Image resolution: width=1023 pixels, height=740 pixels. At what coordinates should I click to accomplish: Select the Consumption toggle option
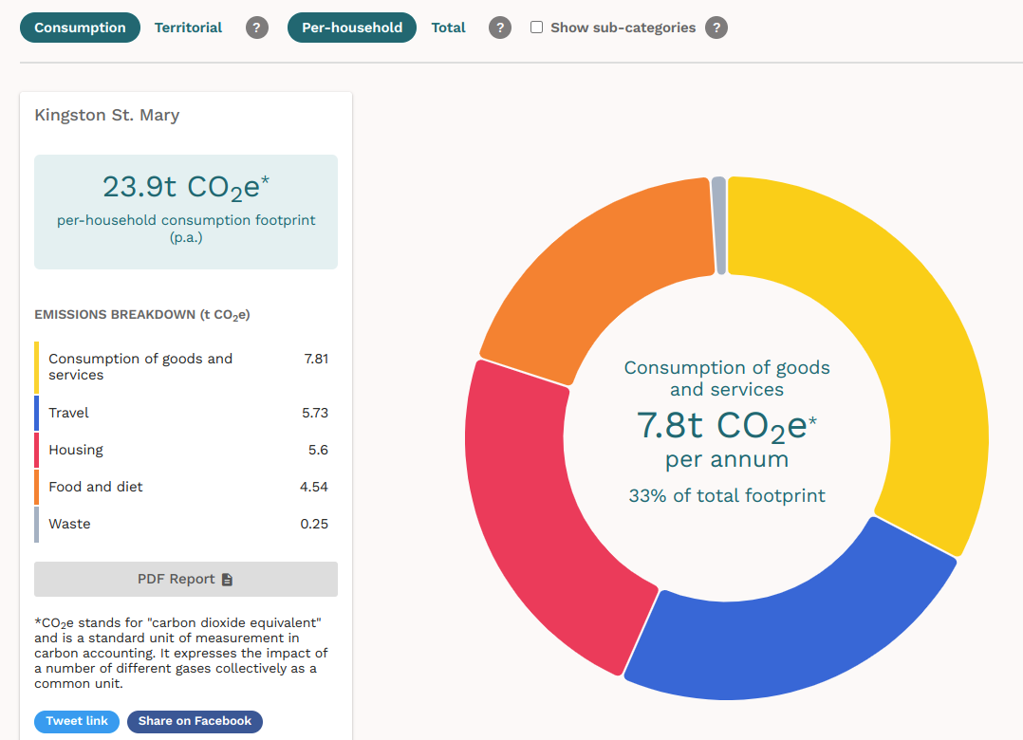tap(80, 28)
